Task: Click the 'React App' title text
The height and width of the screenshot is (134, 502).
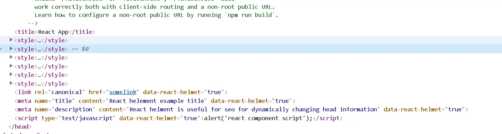Action: (53, 32)
